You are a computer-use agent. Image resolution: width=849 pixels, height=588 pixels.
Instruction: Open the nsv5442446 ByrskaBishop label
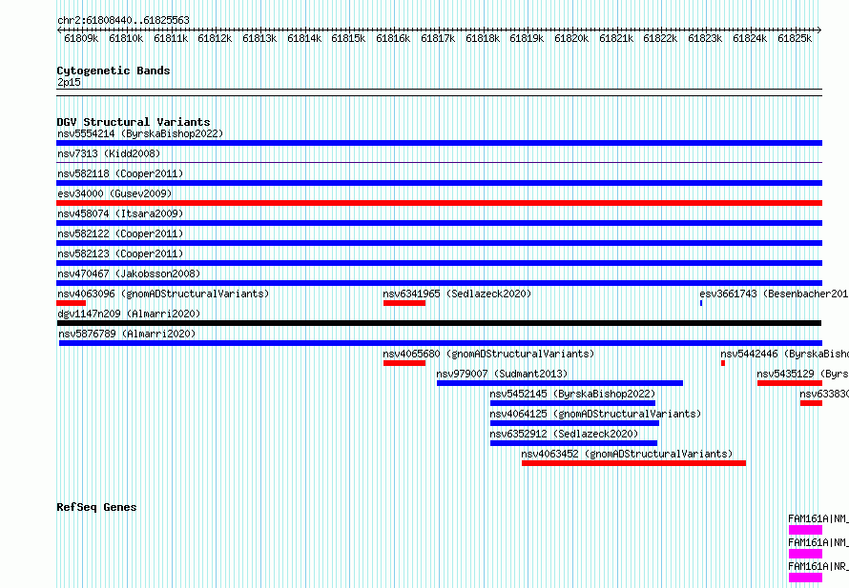784,354
